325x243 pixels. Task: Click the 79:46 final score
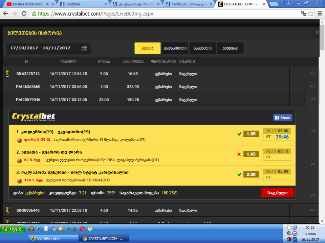pos(282,137)
